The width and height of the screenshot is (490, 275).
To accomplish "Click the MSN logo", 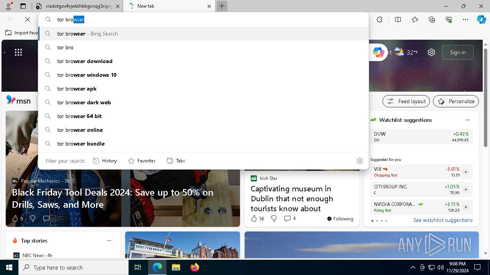I will [x=18, y=101].
